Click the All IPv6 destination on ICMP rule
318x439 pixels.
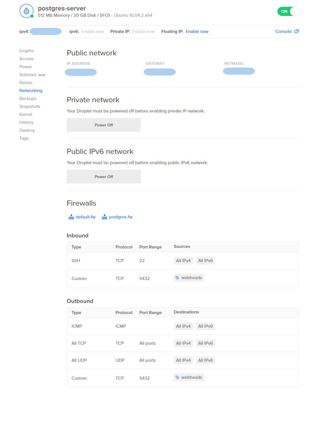(x=205, y=326)
